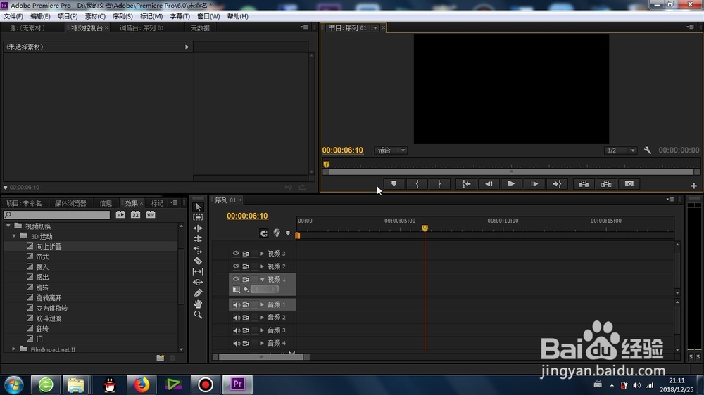Screen dimensions: 704x395
Task: Mute the 音频 2 track speaker
Action: [x=236, y=318]
